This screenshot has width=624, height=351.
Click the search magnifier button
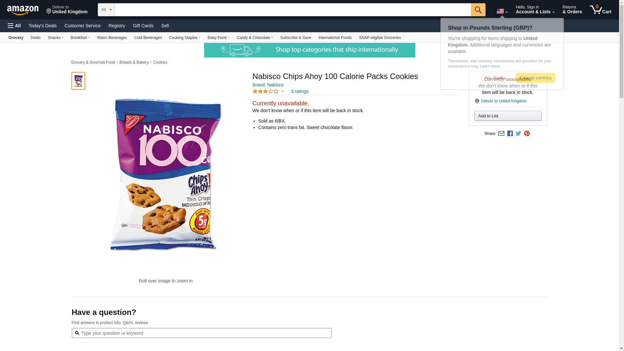[x=478, y=10]
